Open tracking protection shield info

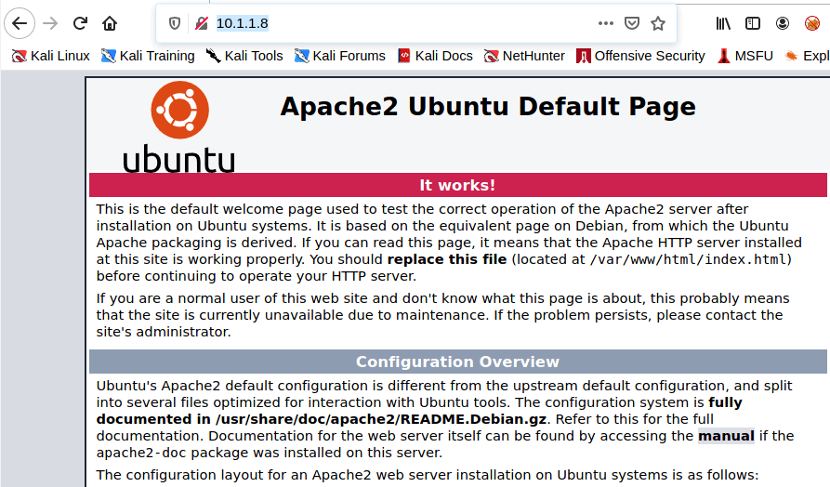coord(174,23)
